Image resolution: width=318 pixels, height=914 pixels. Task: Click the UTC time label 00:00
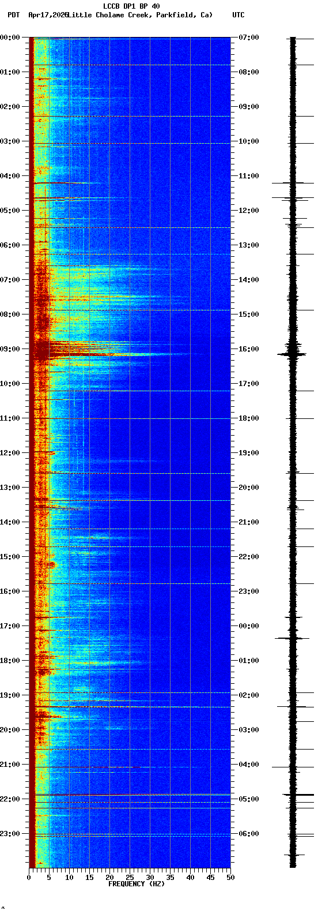(x=248, y=626)
